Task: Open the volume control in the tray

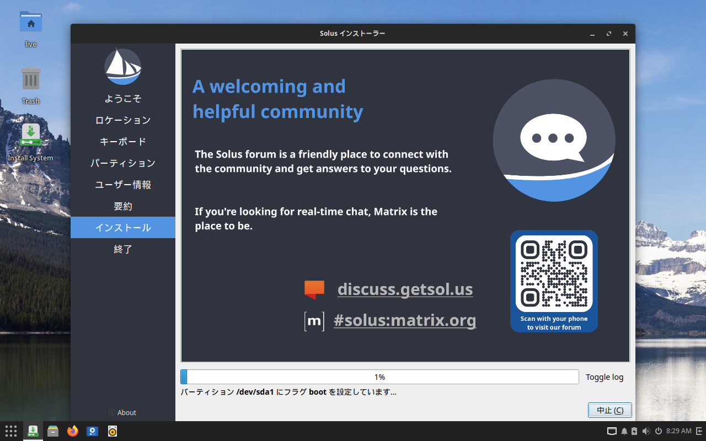Action: click(x=646, y=431)
